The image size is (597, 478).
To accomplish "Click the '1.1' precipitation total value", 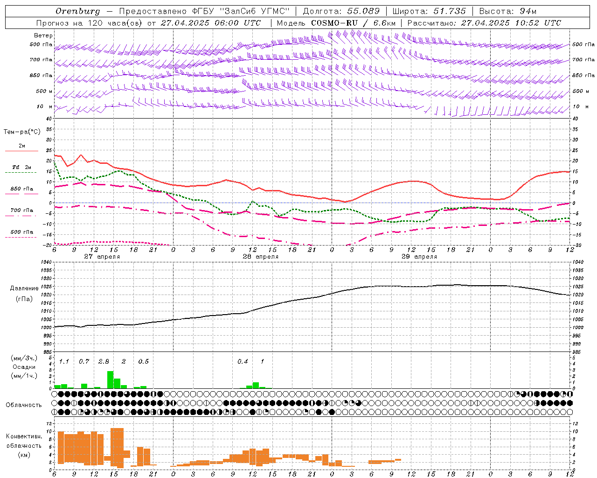I will [x=64, y=362].
